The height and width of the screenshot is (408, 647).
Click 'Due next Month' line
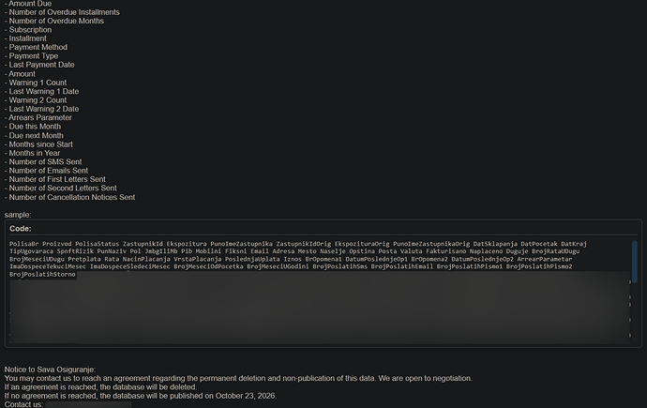(x=34, y=136)
